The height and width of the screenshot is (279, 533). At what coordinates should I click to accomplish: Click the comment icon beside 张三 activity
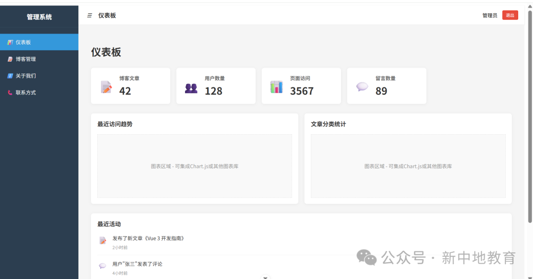tap(102, 266)
